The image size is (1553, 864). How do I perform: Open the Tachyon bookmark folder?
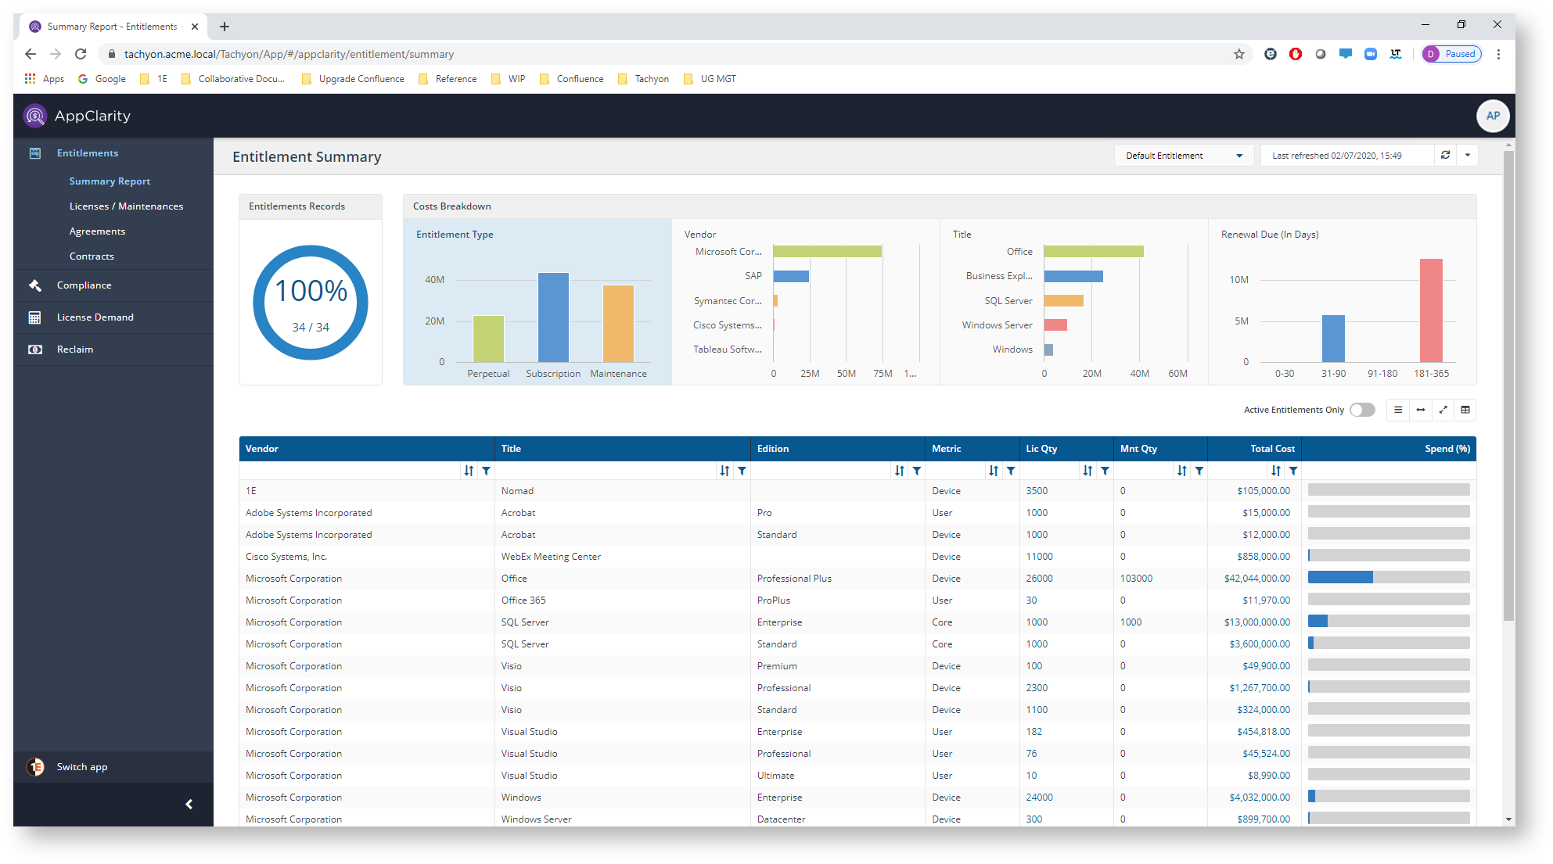click(643, 79)
